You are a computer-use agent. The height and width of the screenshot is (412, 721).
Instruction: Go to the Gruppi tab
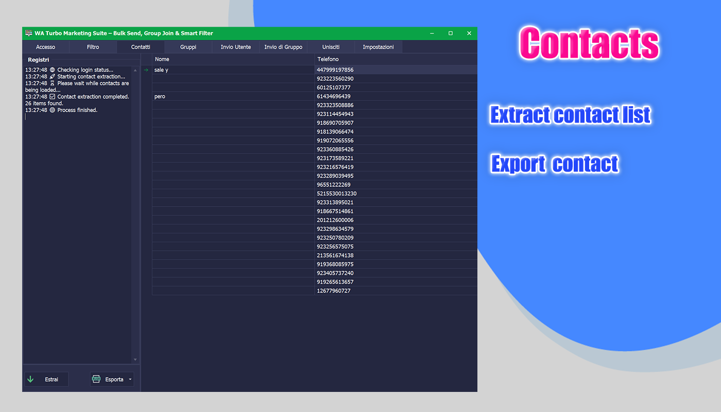tap(188, 47)
